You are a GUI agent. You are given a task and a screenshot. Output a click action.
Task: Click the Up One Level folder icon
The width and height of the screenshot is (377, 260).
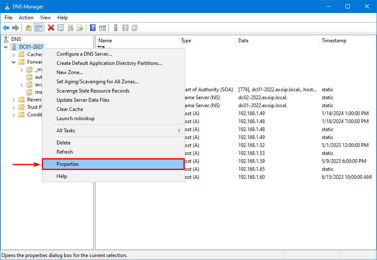click(x=28, y=28)
